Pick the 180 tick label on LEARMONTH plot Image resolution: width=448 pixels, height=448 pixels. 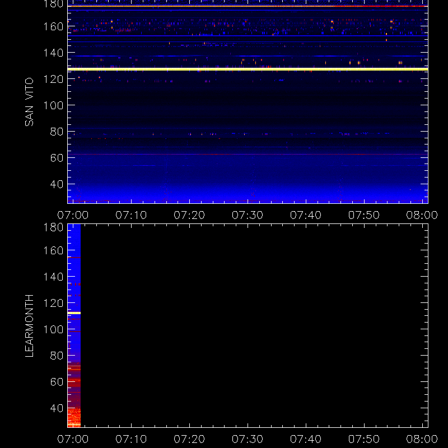click(53, 227)
